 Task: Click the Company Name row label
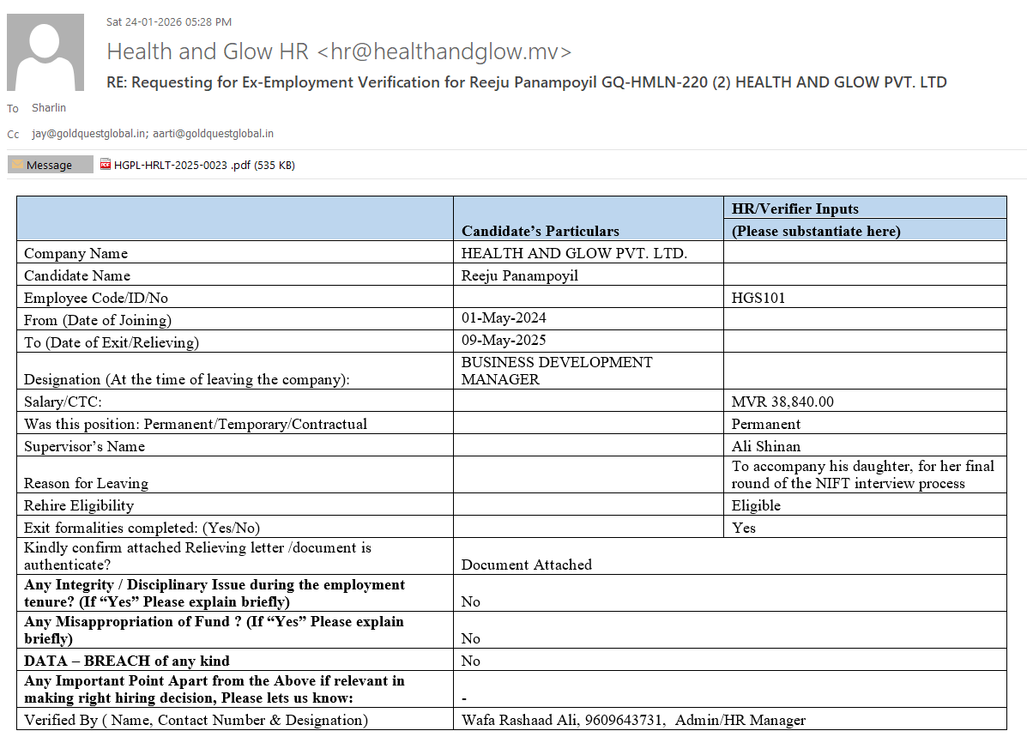point(76,253)
